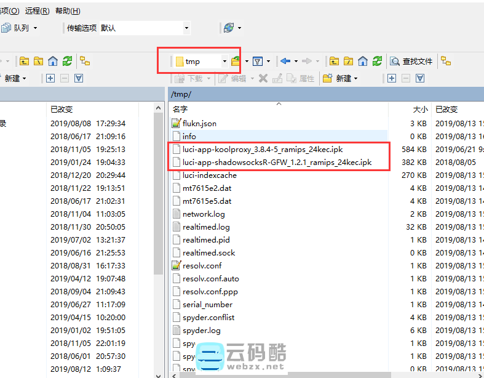Image resolution: width=484 pixels, height=378 pixels.
Task: Expand the transfer settings preset dropdown
Action: pyautogui.click(x=186, y=28)
